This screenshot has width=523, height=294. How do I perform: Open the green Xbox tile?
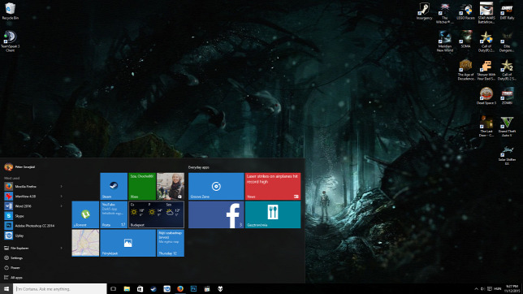click(142, 186)
